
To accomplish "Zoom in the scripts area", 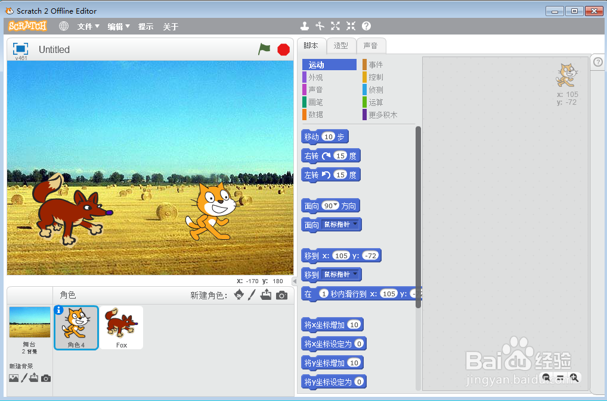I will pyautogui.click(x=574, y=377).
